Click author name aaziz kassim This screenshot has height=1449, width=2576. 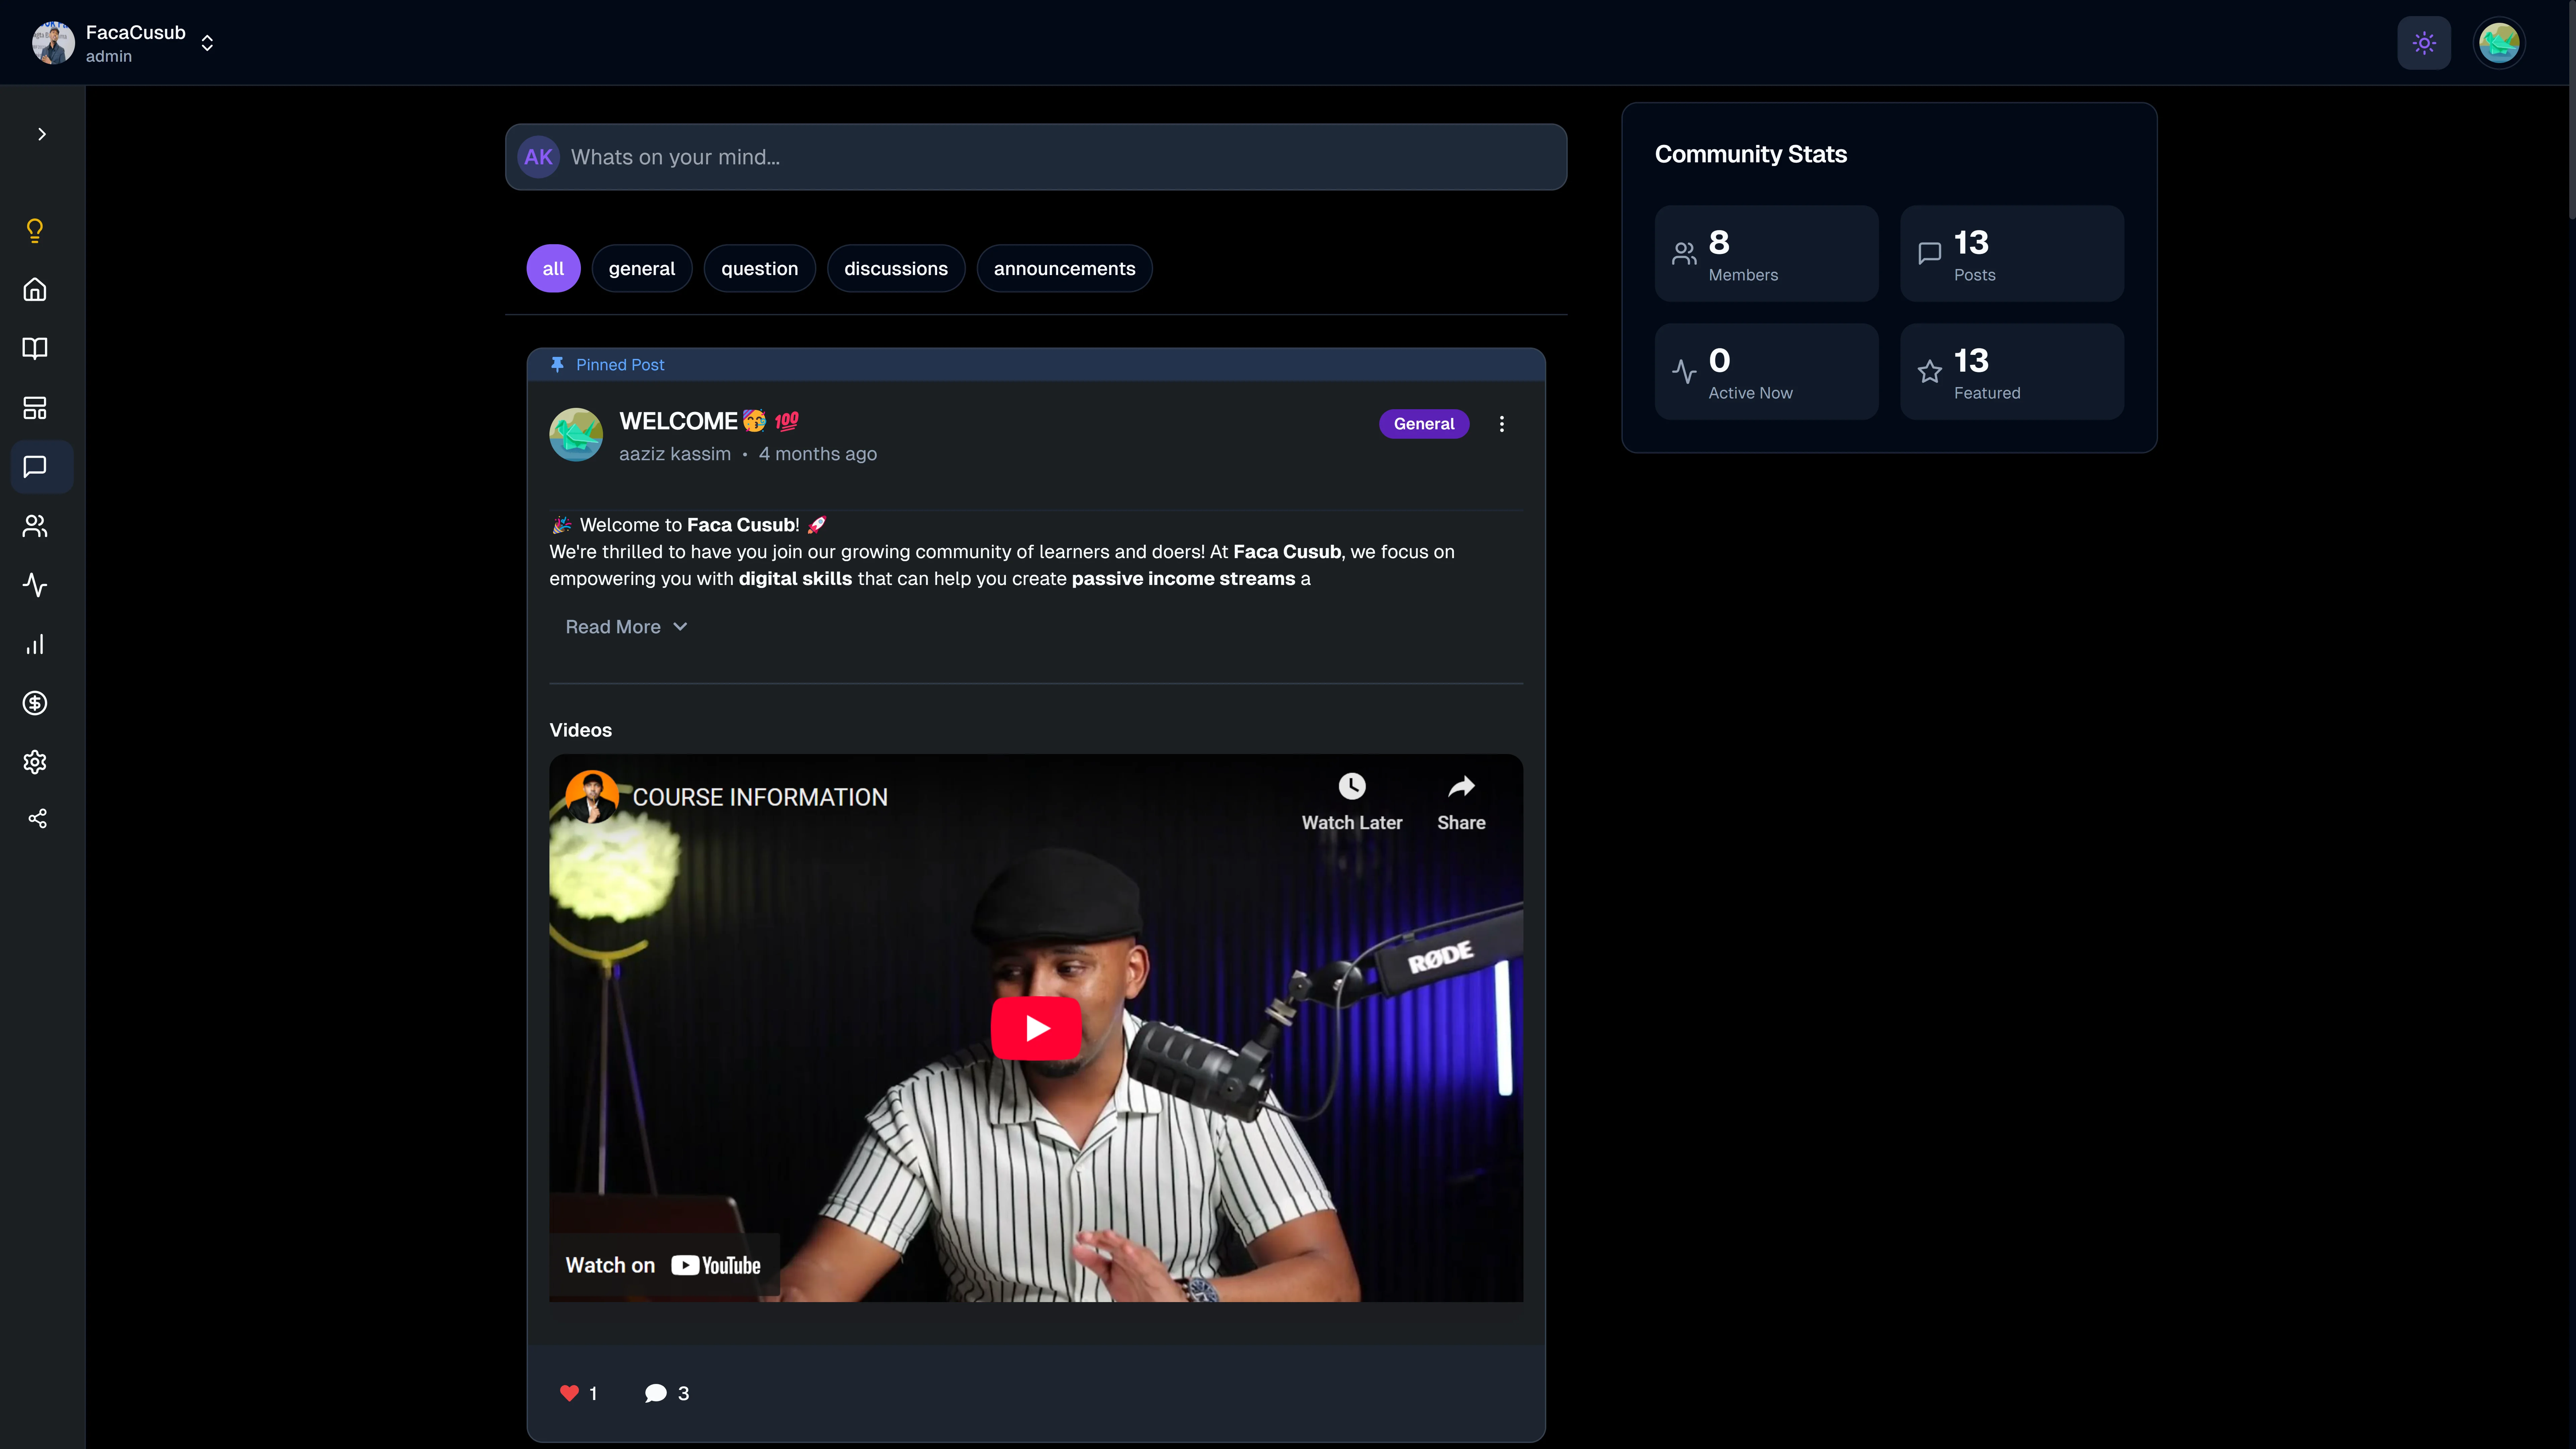point(675,454)
